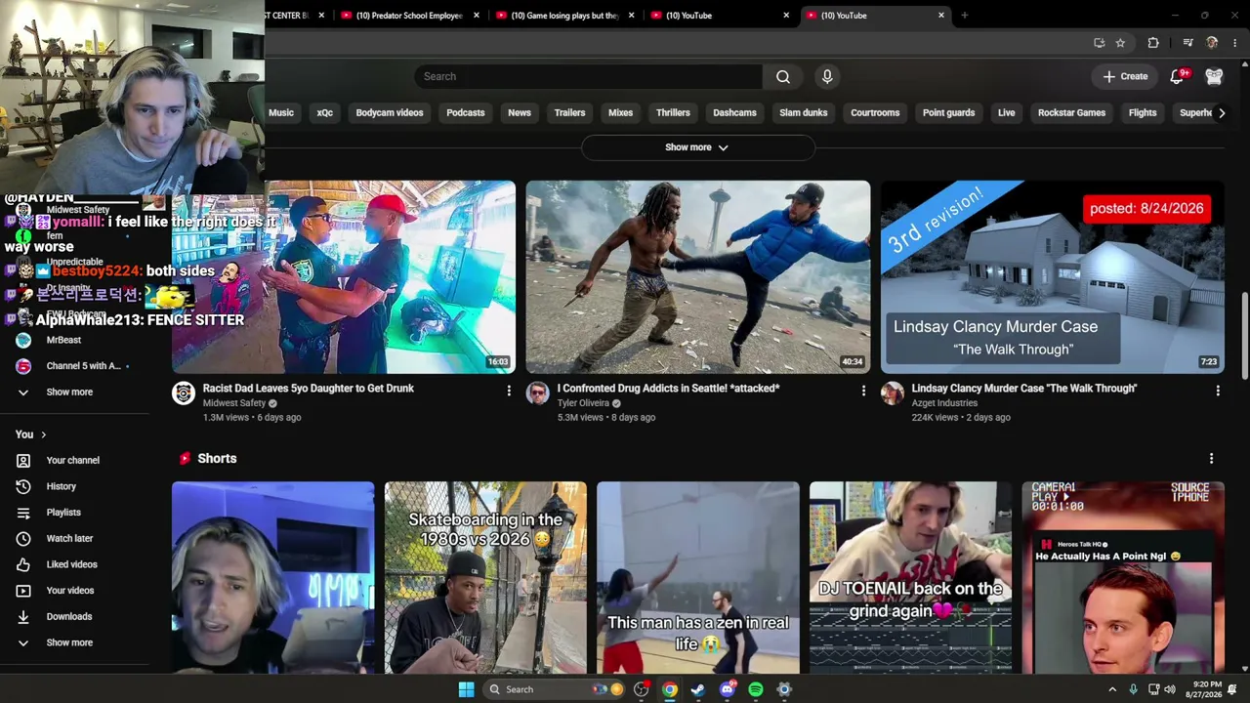Filter by the Trailers chip
Image resolution: width=1250 pixels, height=703 pixels.
pyautogui.click(x=570, y=113)
